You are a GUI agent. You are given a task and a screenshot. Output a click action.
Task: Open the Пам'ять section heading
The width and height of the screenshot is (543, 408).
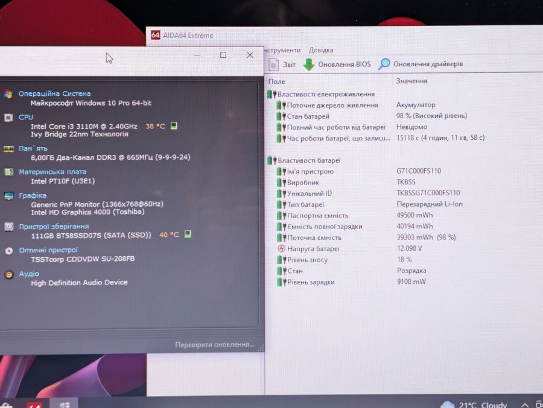33,148
